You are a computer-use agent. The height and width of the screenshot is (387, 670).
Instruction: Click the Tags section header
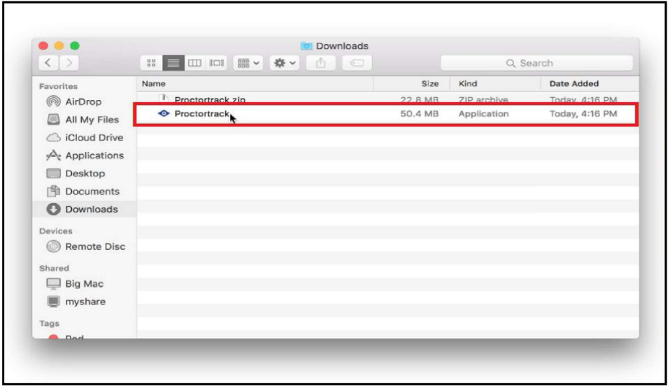click(50, 324)
